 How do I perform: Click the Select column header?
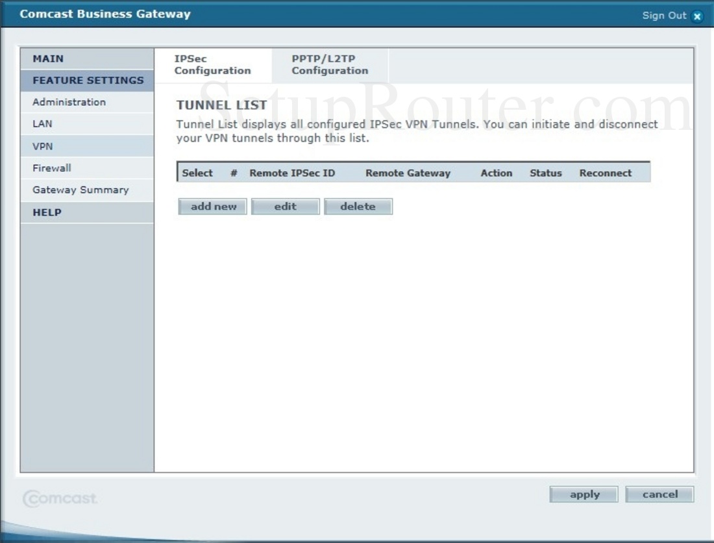point(197,173)
